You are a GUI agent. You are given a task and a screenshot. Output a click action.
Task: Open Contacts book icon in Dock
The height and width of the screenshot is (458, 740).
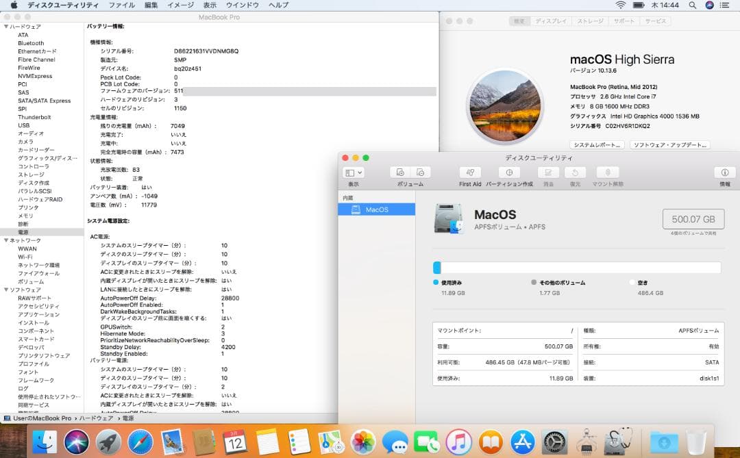[x=204, y=442]
